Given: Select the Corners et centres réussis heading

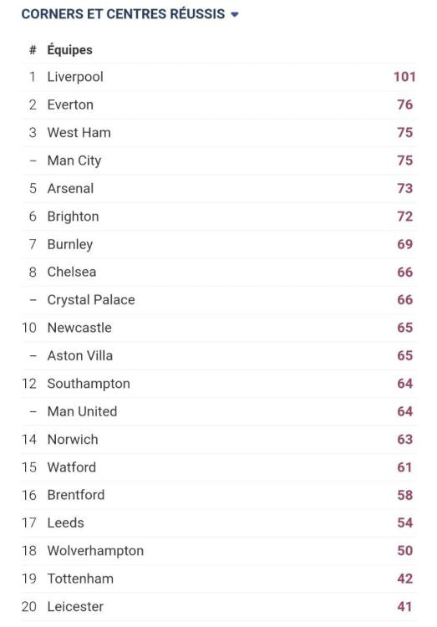Looking at the screenshot, I should click(123, 14).
